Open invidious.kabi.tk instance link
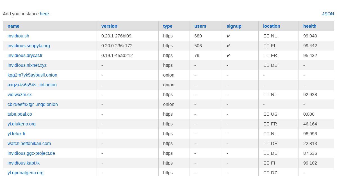The image size is (337, 176). coord(24,163)
